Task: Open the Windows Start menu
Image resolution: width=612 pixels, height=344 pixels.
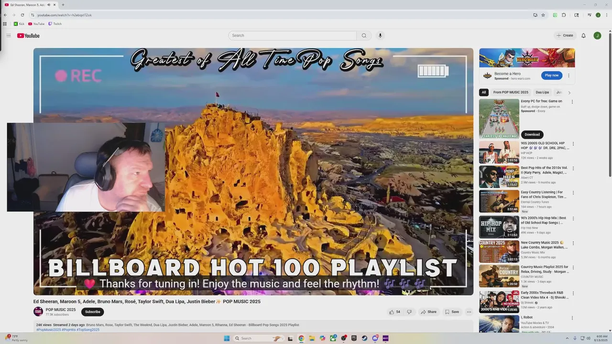Action: pos(227,338)
